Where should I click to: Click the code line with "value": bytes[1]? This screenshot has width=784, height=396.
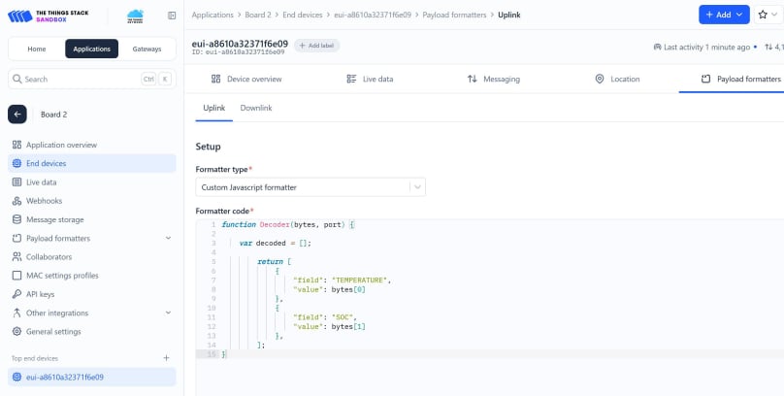coord(329,326)
